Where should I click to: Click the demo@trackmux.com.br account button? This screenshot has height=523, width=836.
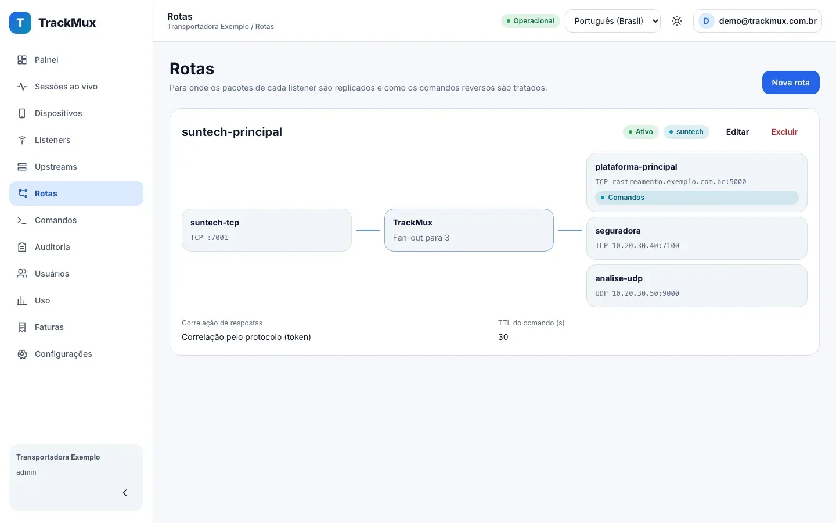[758, 21]
